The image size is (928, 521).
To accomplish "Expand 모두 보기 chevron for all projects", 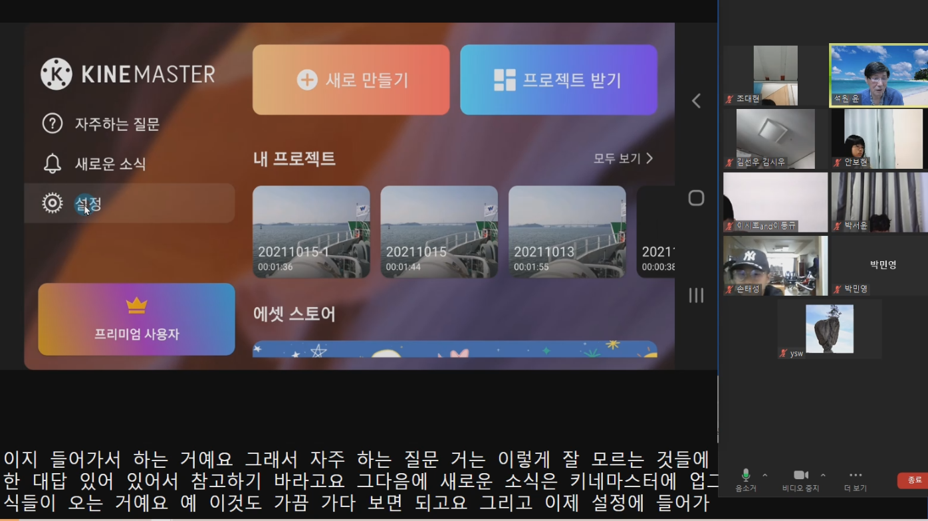I will pos(649,158).
